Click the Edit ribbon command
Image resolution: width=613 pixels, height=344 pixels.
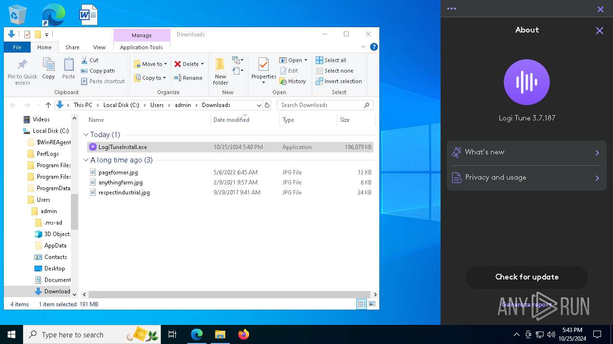pyautogui.click(x=289, y=71)
